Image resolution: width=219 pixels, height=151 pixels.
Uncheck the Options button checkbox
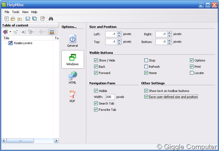tap(192, 60)
